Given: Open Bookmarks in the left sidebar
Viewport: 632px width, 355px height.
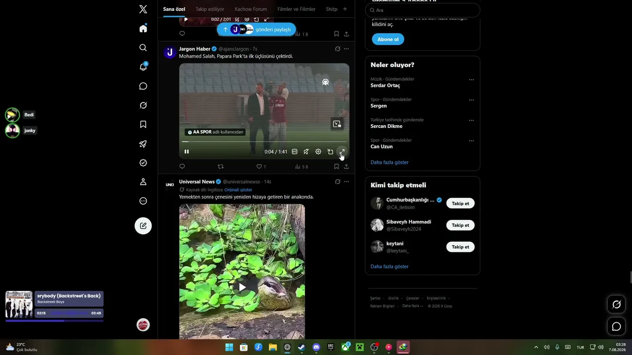Looking at the screenshot, I should (x=143, y=125).
